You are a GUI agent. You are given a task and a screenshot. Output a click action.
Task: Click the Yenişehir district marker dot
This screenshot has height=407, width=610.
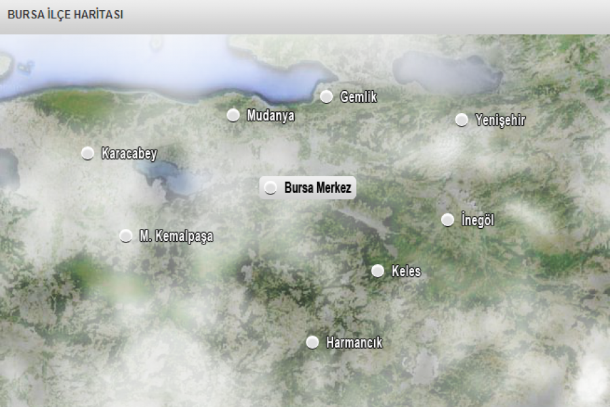coord(462,120)
